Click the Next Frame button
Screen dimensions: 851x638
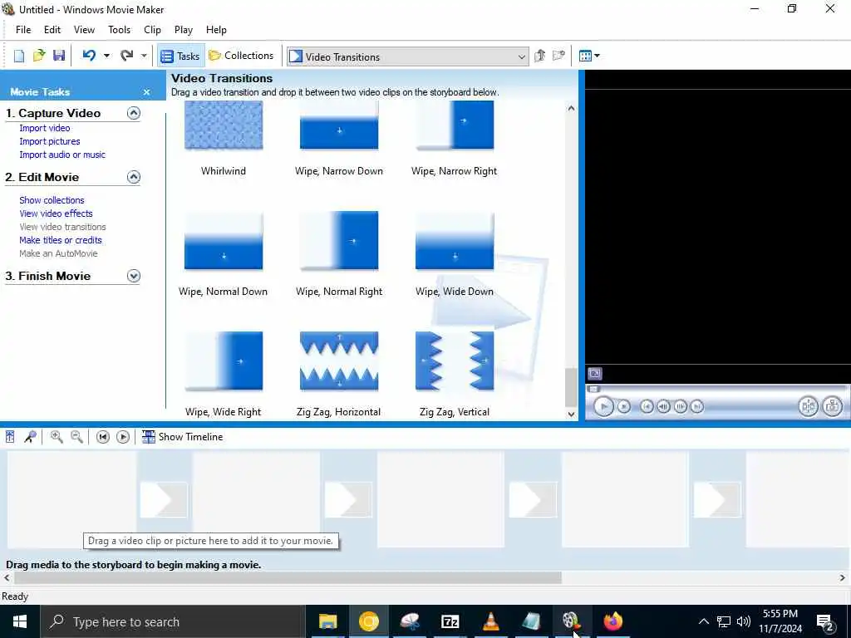(680, 406)
